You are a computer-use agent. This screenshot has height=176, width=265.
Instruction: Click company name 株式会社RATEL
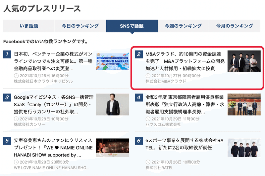pos(159,168)
